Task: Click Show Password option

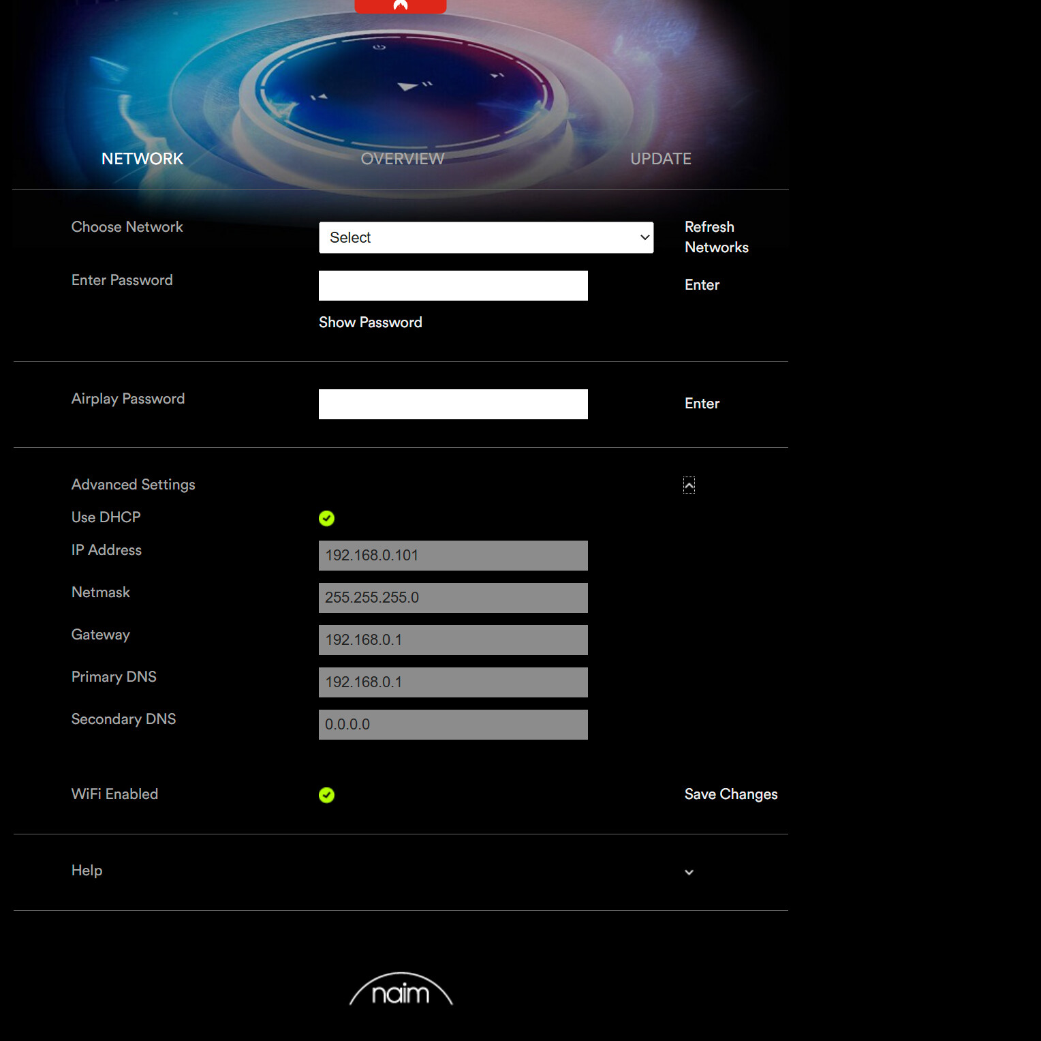Action: point(370,322)
